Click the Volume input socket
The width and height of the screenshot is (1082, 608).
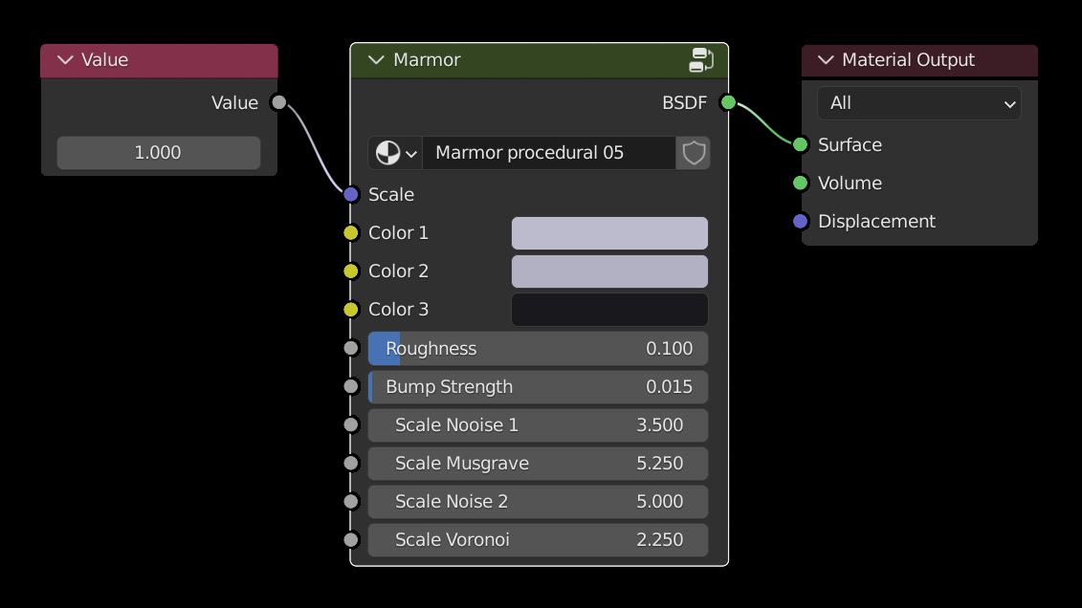coord(801,183)
